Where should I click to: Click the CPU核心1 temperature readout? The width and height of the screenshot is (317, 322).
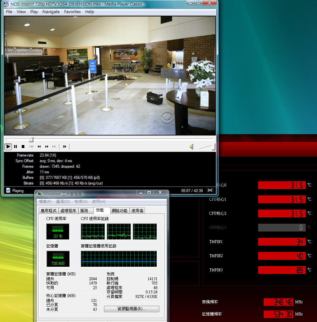point(282,199)
